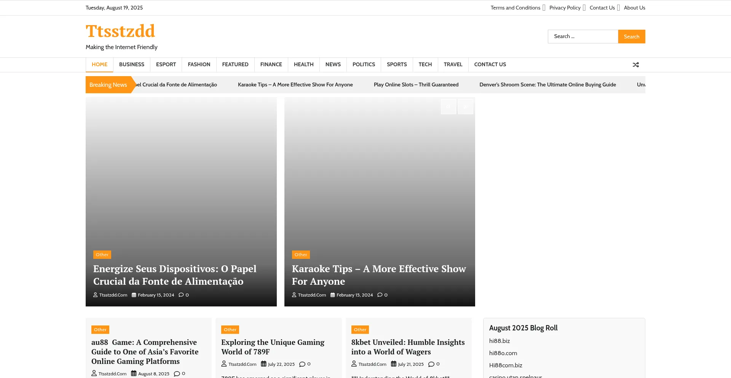Go to the SPORTS section
This screenshot has width=731, height=378.
[x=397, y=64]
